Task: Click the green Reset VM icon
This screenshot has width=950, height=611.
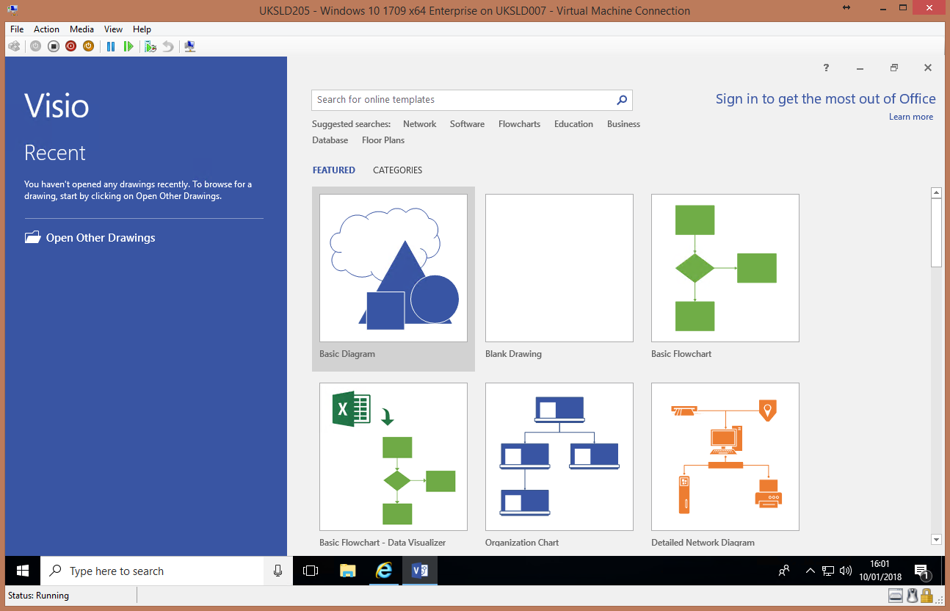Action: click(128, 46)
